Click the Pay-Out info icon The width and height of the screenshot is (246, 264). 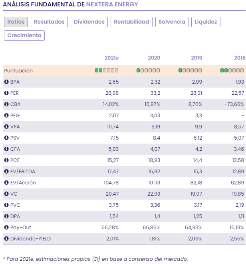6,228
